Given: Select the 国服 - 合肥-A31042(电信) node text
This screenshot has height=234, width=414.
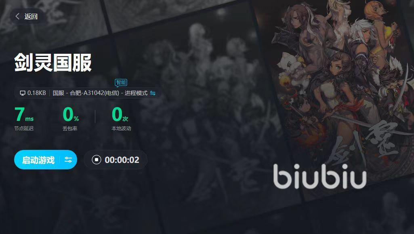Looking at the screenshot, I should point(86,93).
